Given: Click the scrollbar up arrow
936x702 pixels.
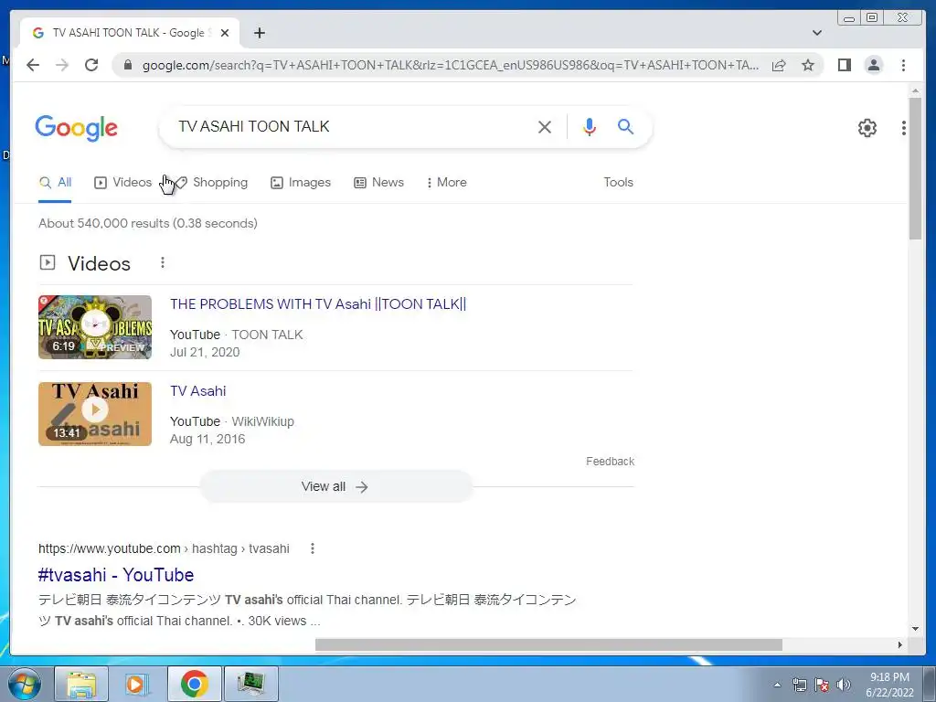Looking at the screenshot, I should [x=915, y=90].
